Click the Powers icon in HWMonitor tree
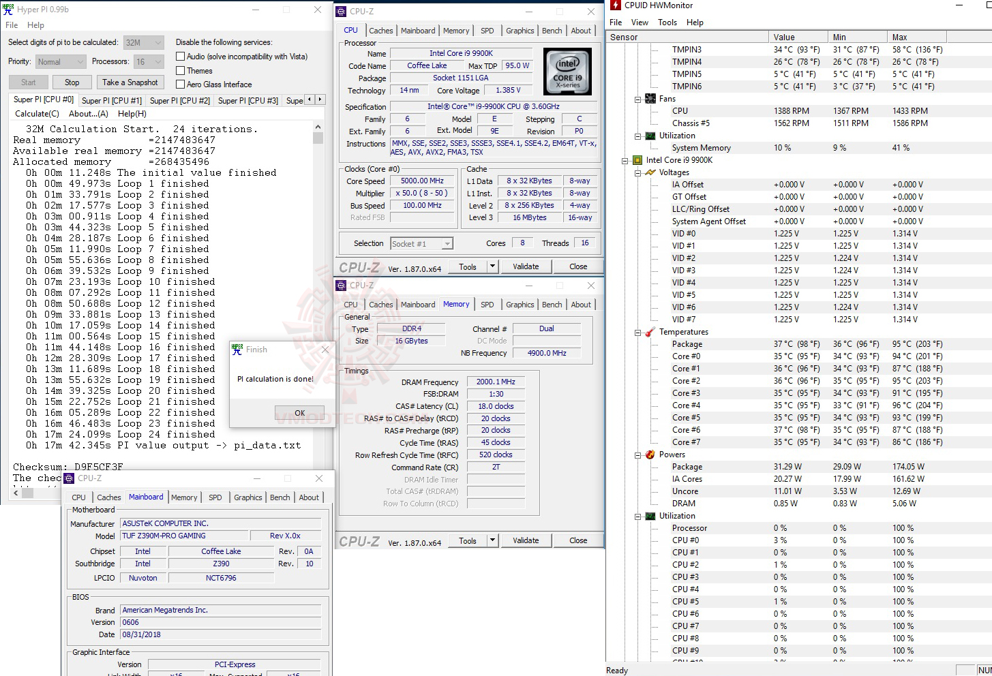992x676 pixels. (649, 454)
